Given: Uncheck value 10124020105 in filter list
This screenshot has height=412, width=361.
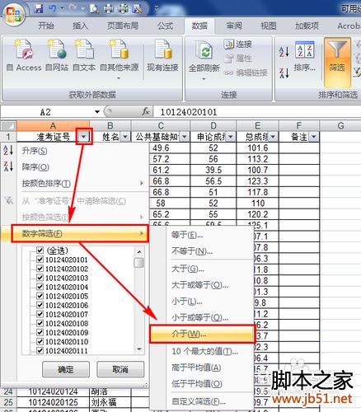Looking at the screenshot, I should (40, 296).
